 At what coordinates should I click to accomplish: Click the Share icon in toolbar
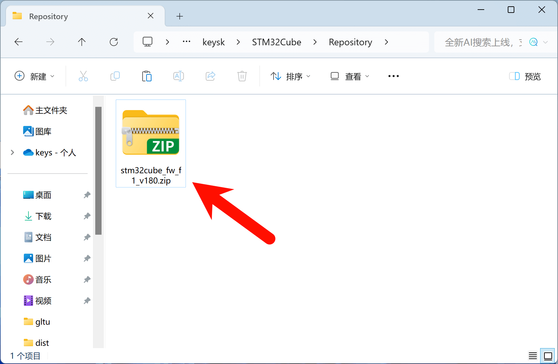210,76
